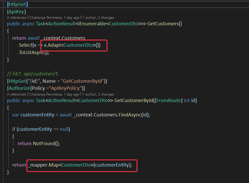Place cursor on the customerEntity variable
The width and height of the screenshot is (249, 183).
point(37,115)
